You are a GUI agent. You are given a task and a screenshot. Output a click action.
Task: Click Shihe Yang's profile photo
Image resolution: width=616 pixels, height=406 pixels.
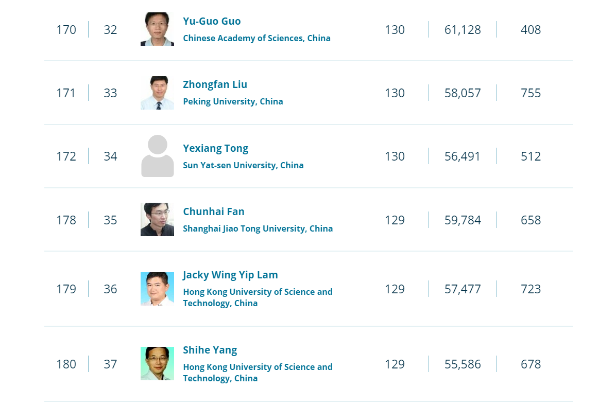(157, 364)
